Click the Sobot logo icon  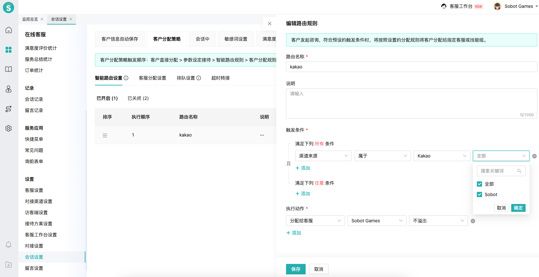[9, 7]
